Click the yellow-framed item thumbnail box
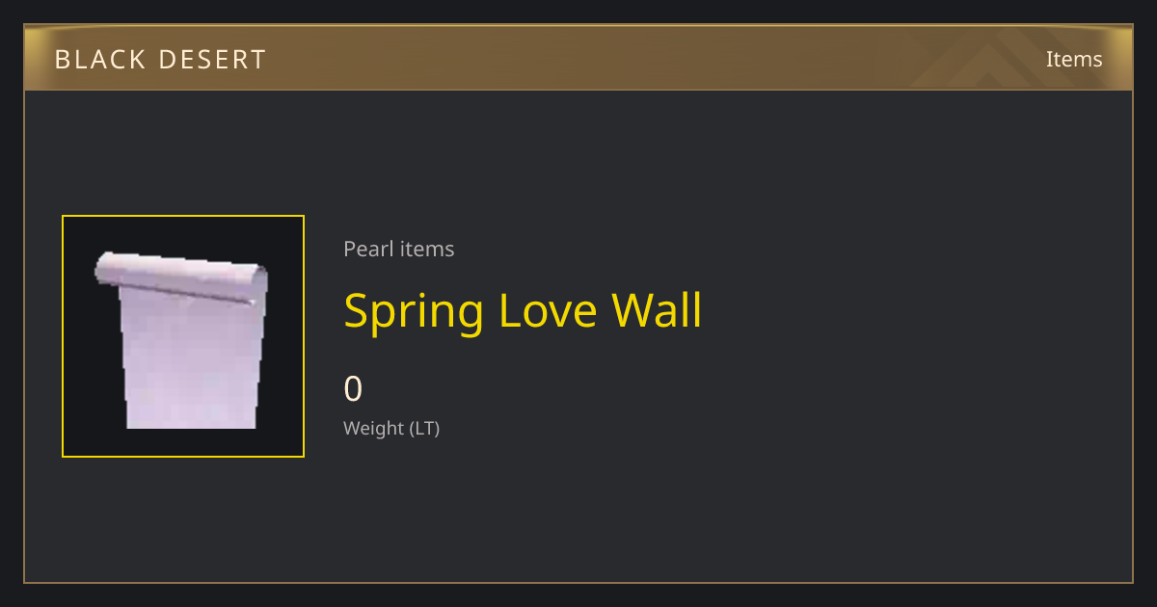This screenshot has height=607, width=1157. (x=183, y=336)
